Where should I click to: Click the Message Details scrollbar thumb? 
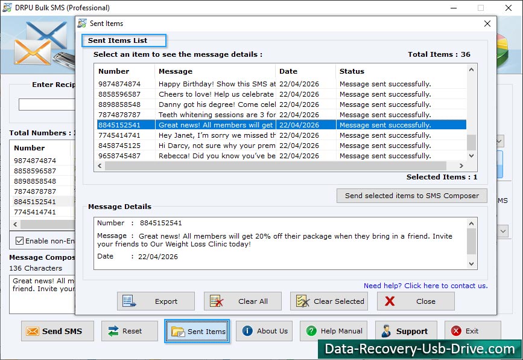[471, 242]
